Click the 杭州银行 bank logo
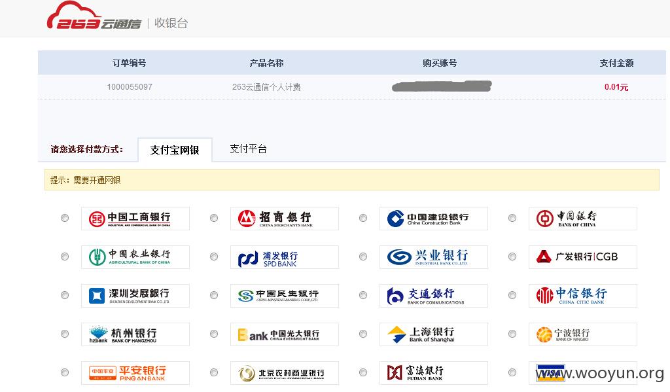Image resolution: width=670 pixels, height=392 pixels. (x=135, y=334)
